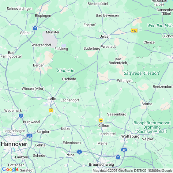Click the B4 road shield above Gifhorn
The image size is (173, 173).
click(x=101, y=120)
